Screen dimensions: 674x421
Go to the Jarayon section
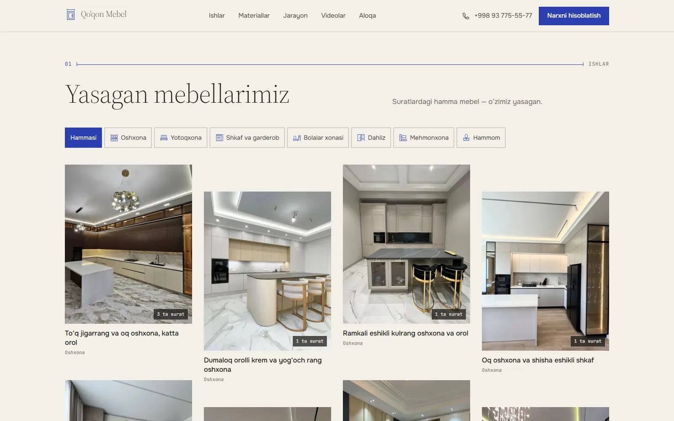[295, 16]
